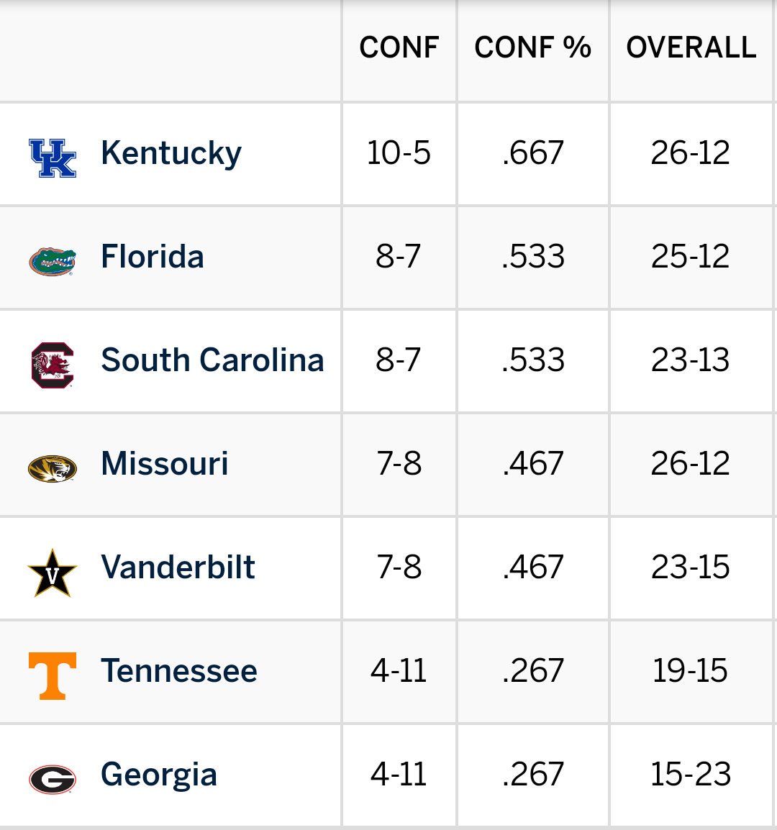Tap the Vanderbilt star logo
The height and width of the screenshot is (830, 777).
pos(53,573)
